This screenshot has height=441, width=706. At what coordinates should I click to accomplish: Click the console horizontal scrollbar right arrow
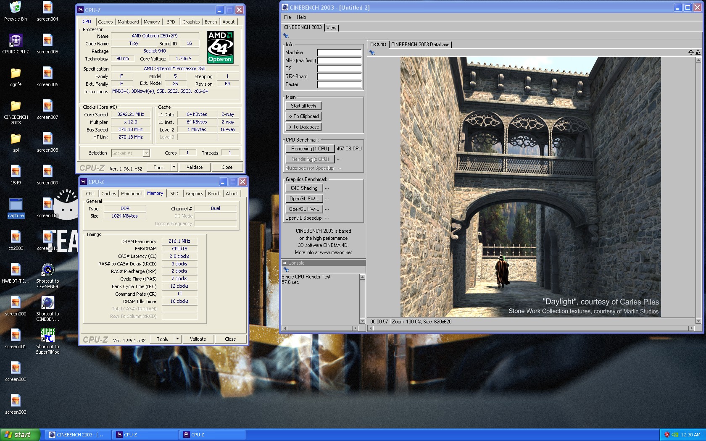pyautogui.click(x=356, y=328)
